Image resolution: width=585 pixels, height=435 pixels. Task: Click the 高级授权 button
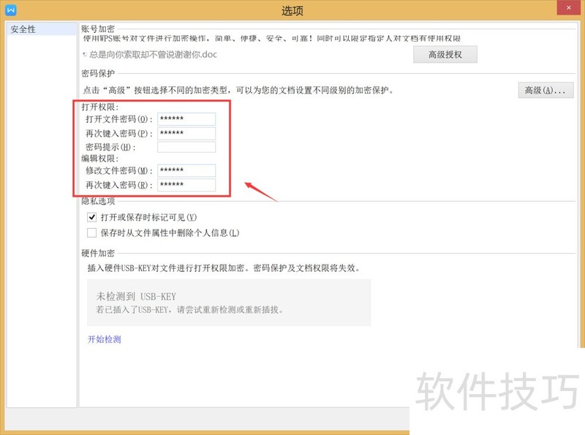point(445,55)
